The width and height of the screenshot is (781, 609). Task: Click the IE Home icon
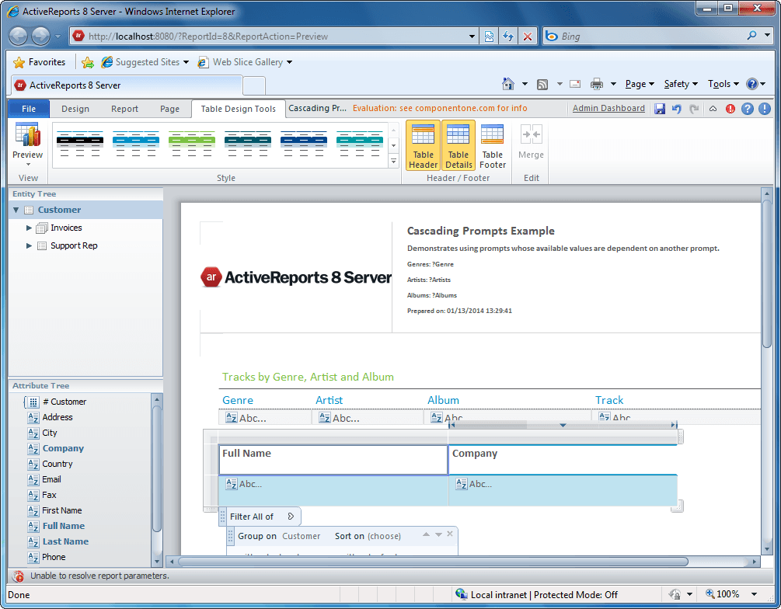(508, 84)
